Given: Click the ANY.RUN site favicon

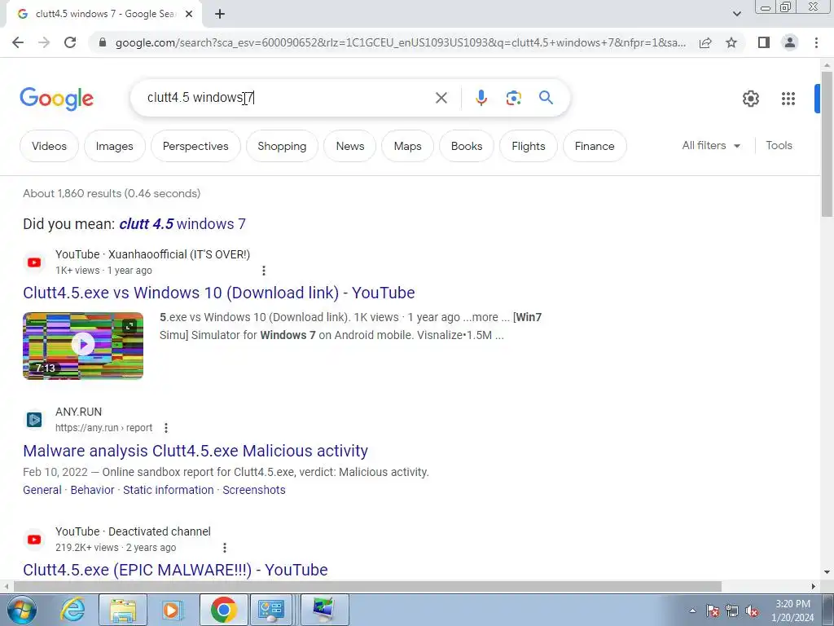Looking at the screenshot, I should (34, 420).
